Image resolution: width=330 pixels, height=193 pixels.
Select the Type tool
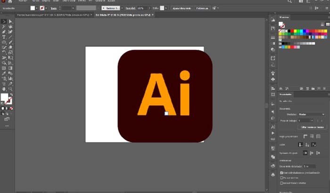4,37
